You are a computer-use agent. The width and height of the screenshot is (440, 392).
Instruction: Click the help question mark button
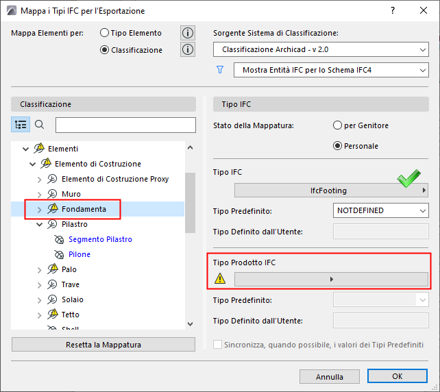[393, 11]
